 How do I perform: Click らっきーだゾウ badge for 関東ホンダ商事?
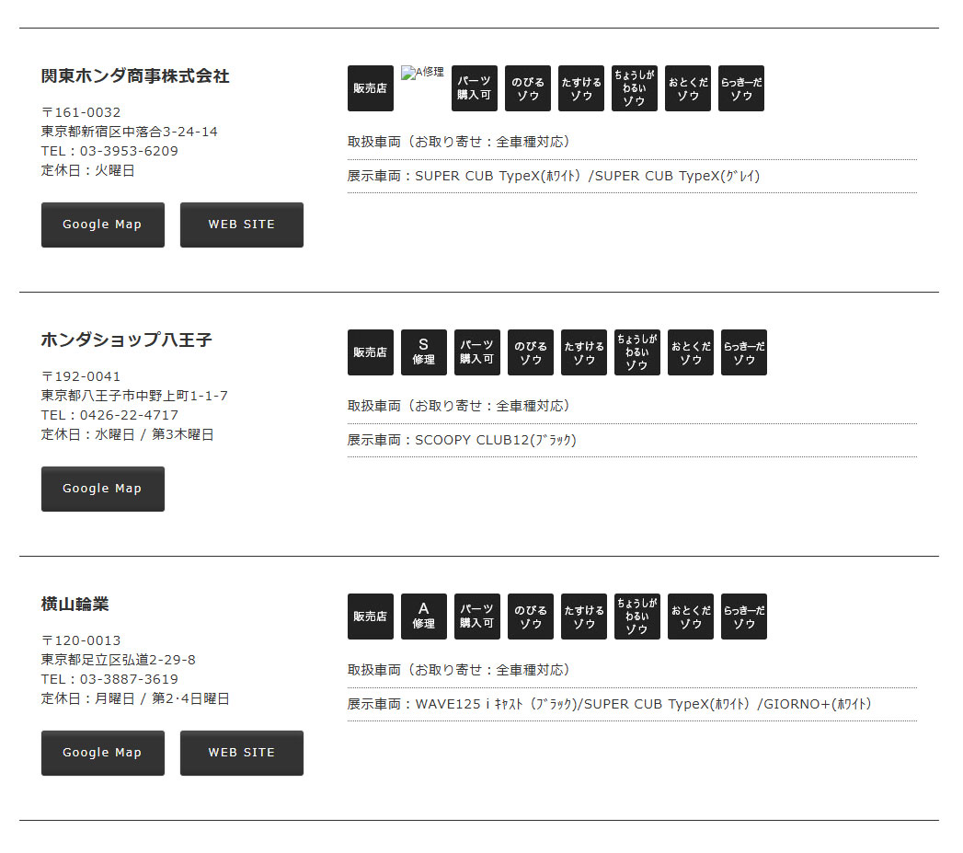coord(741,88)
